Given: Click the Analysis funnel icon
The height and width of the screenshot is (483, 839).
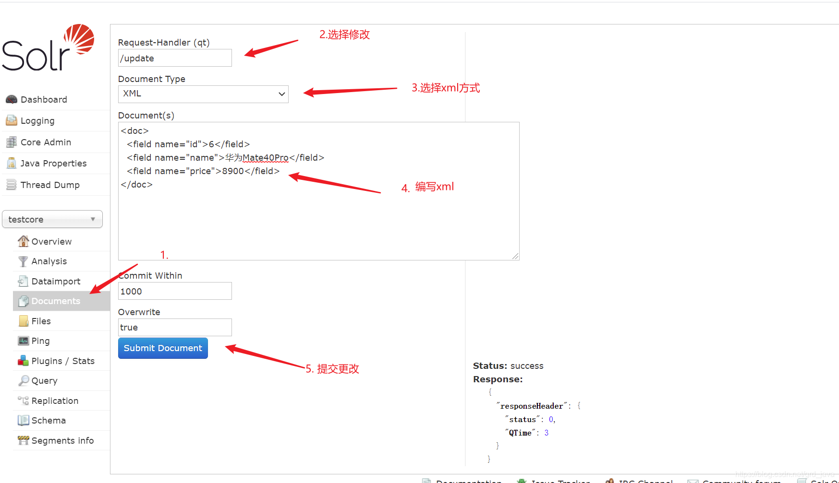Looking at the screenshot, I should [23, 261].
